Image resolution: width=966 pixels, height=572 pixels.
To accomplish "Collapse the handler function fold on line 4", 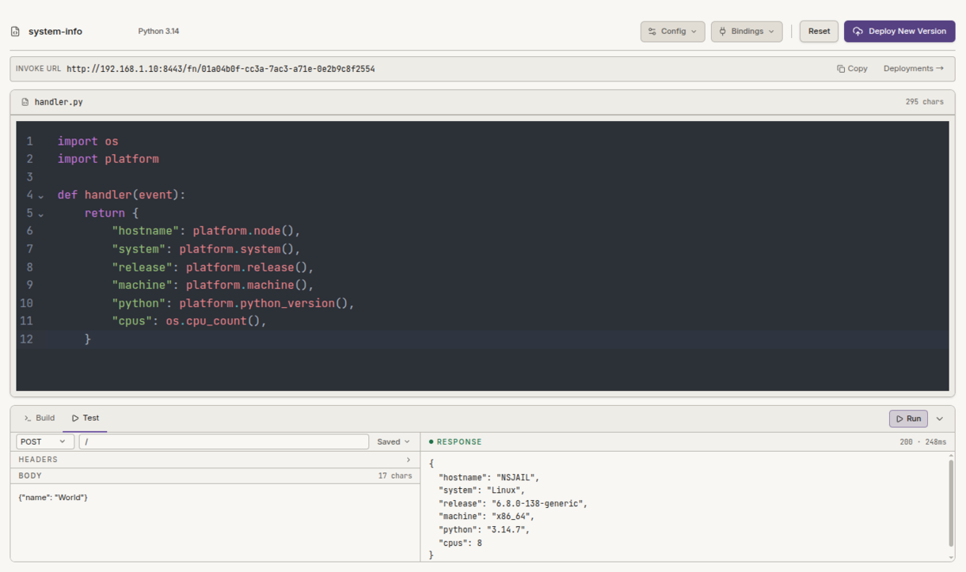I will coord(41,196).
